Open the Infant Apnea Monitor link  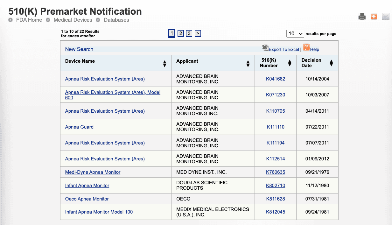87,186
